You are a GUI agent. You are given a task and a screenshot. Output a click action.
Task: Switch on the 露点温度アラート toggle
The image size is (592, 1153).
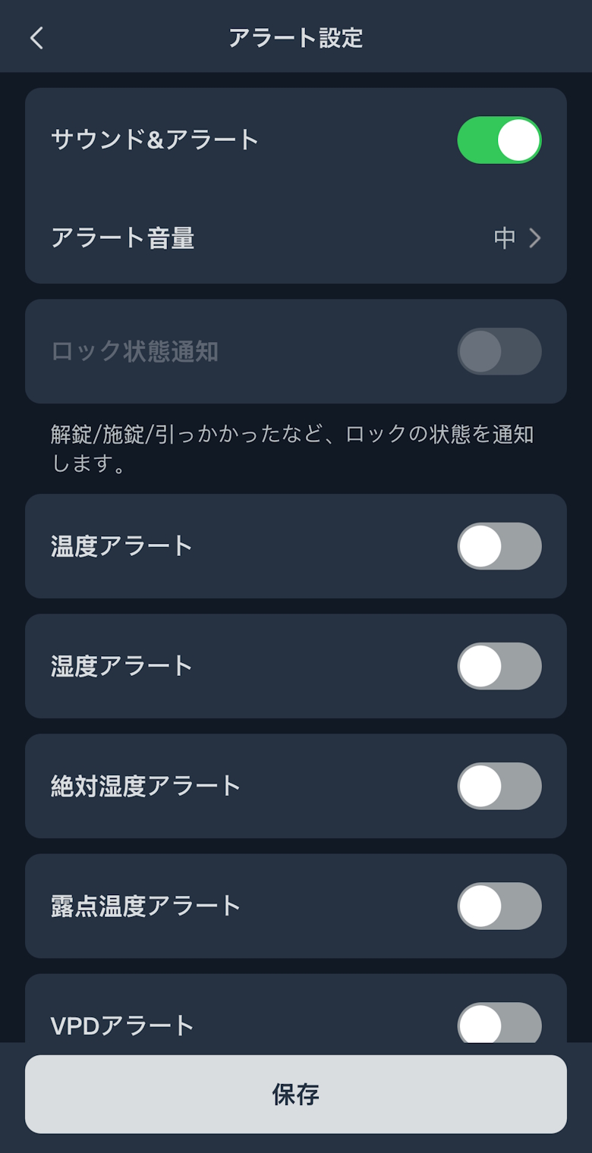click(x=499, y=906)
